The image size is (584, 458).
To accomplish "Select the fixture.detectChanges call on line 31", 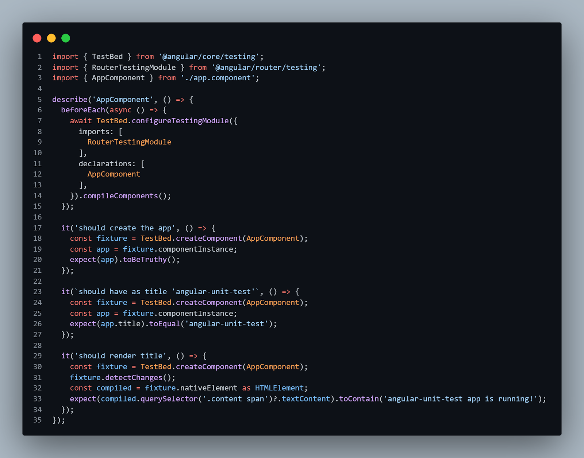I will click(x=122, y=377).
